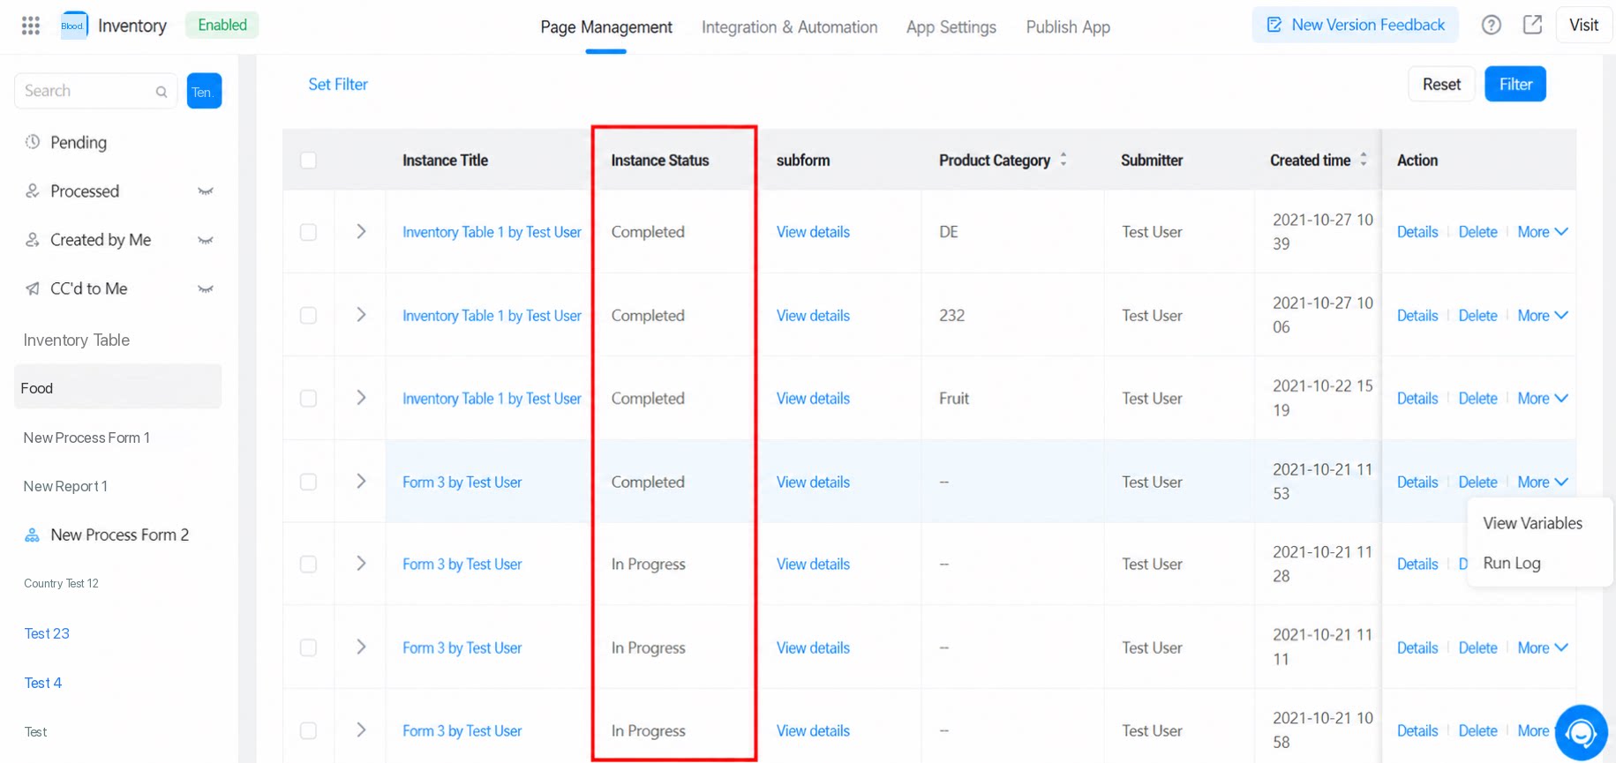The image size is (1616, 763).
Task: Choose View Variables from the More menu
Action: coord(1533,523)
